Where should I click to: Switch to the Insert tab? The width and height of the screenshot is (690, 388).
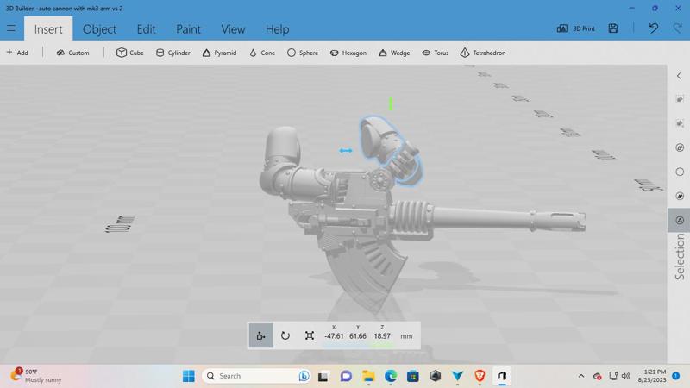coord(48,29)
